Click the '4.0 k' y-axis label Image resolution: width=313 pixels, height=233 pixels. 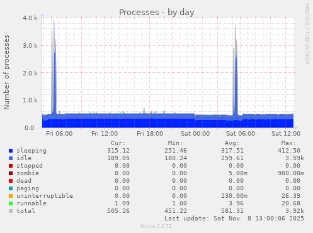pos(30,18)
